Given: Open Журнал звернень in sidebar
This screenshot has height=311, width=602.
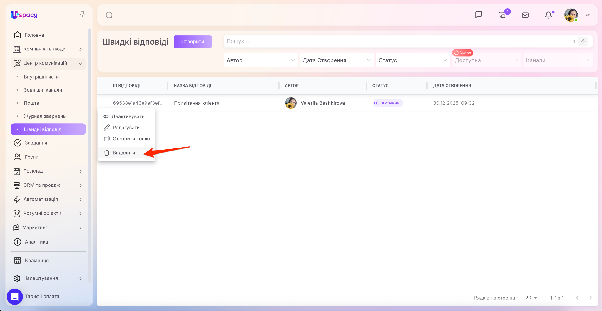Looking at the screenshot, I should 45,116.
